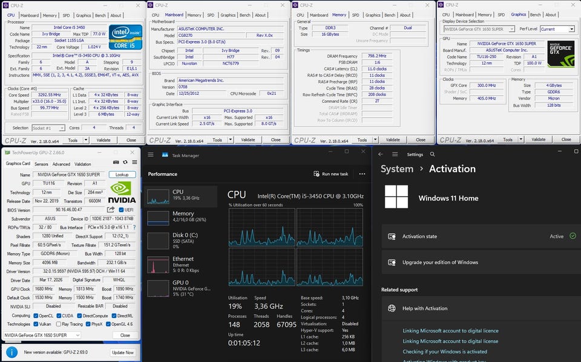The height and width of the screenshot is (362, 581).
Task: Click the Task Manager three-dots more options
Action: (x=362, y=174)
